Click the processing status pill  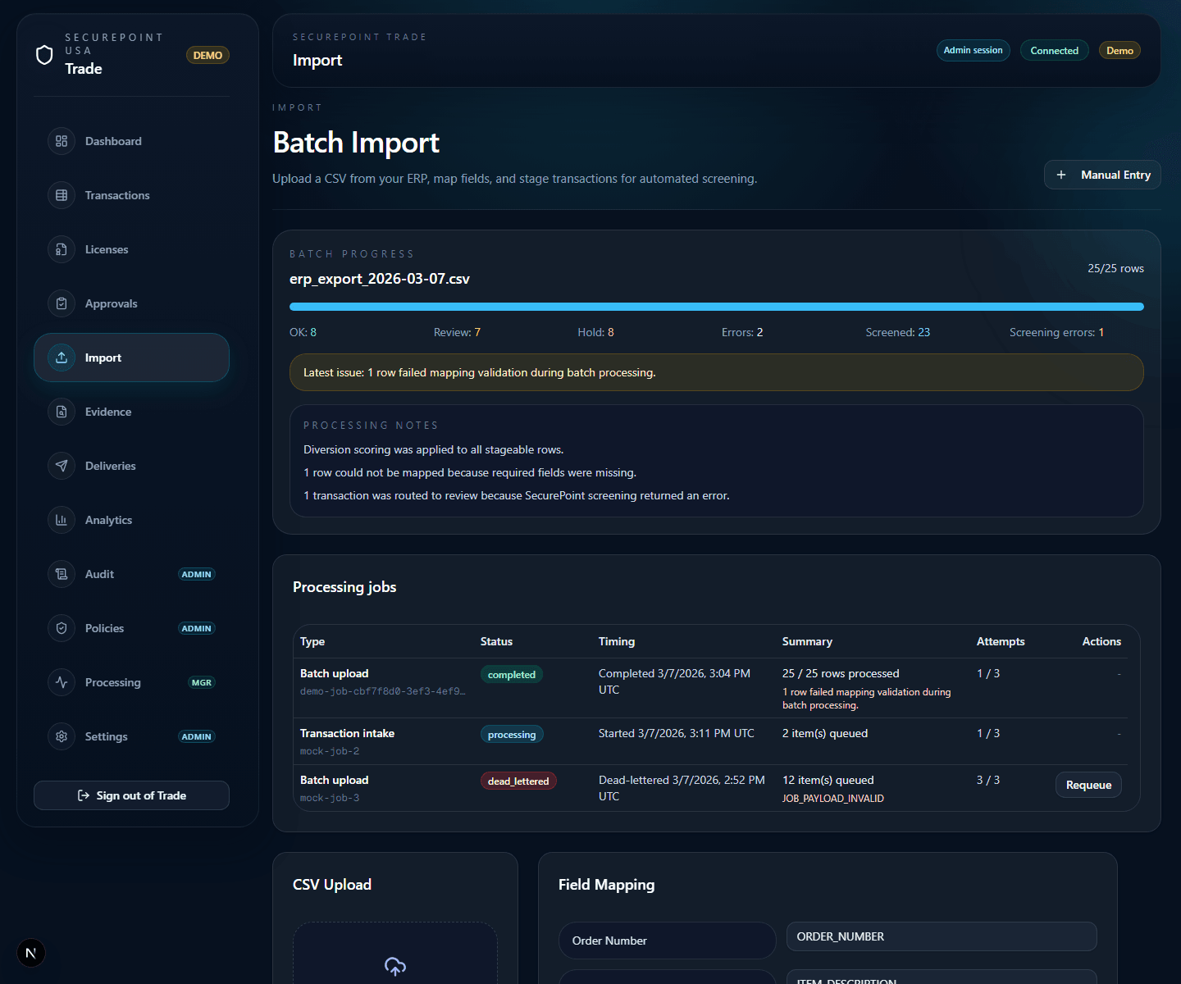pos(512,734)
